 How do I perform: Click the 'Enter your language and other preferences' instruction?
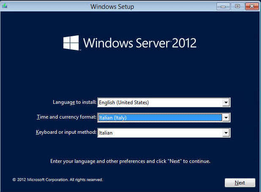pyautogui.click(x=130, y=161)
